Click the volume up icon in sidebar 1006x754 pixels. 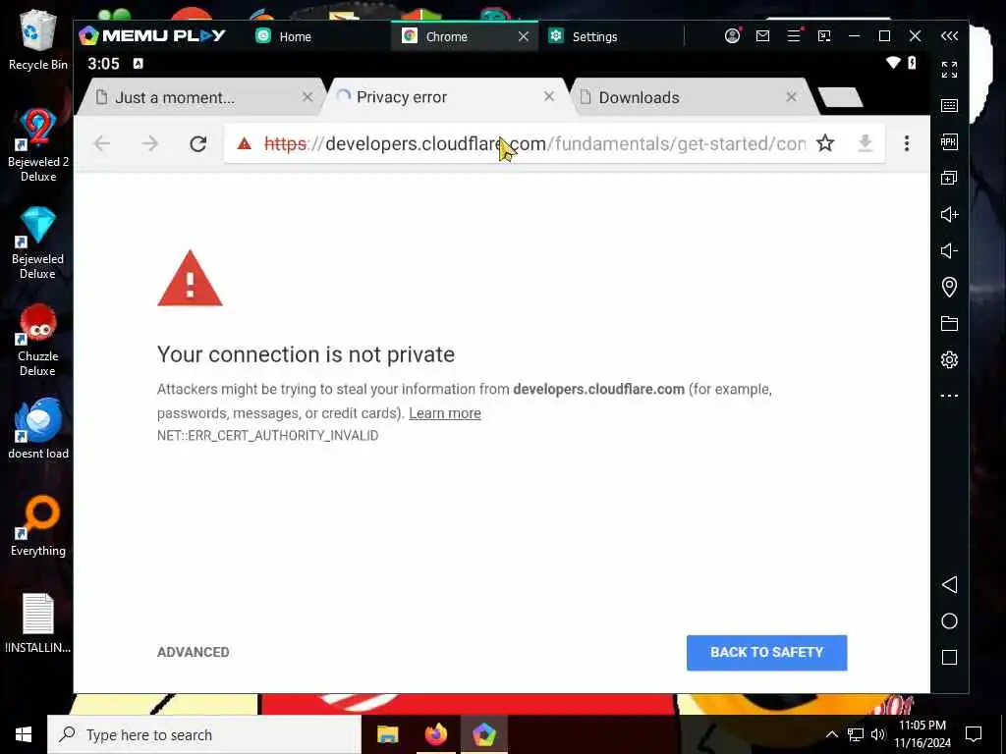[949, 214]
